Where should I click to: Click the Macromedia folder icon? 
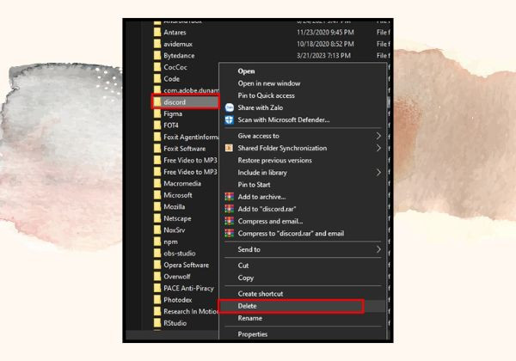pyautogui.click(x=157, y=183)
